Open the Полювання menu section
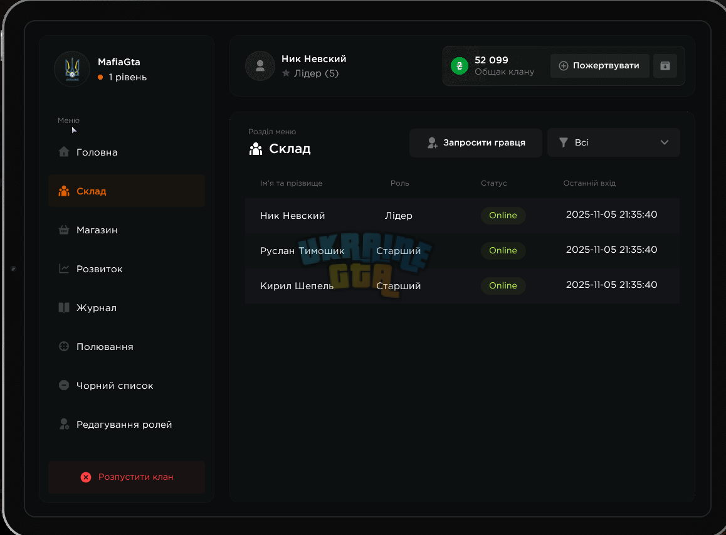Screen dimensions: 726x535 pyautogui.click(x=127, y=346)
